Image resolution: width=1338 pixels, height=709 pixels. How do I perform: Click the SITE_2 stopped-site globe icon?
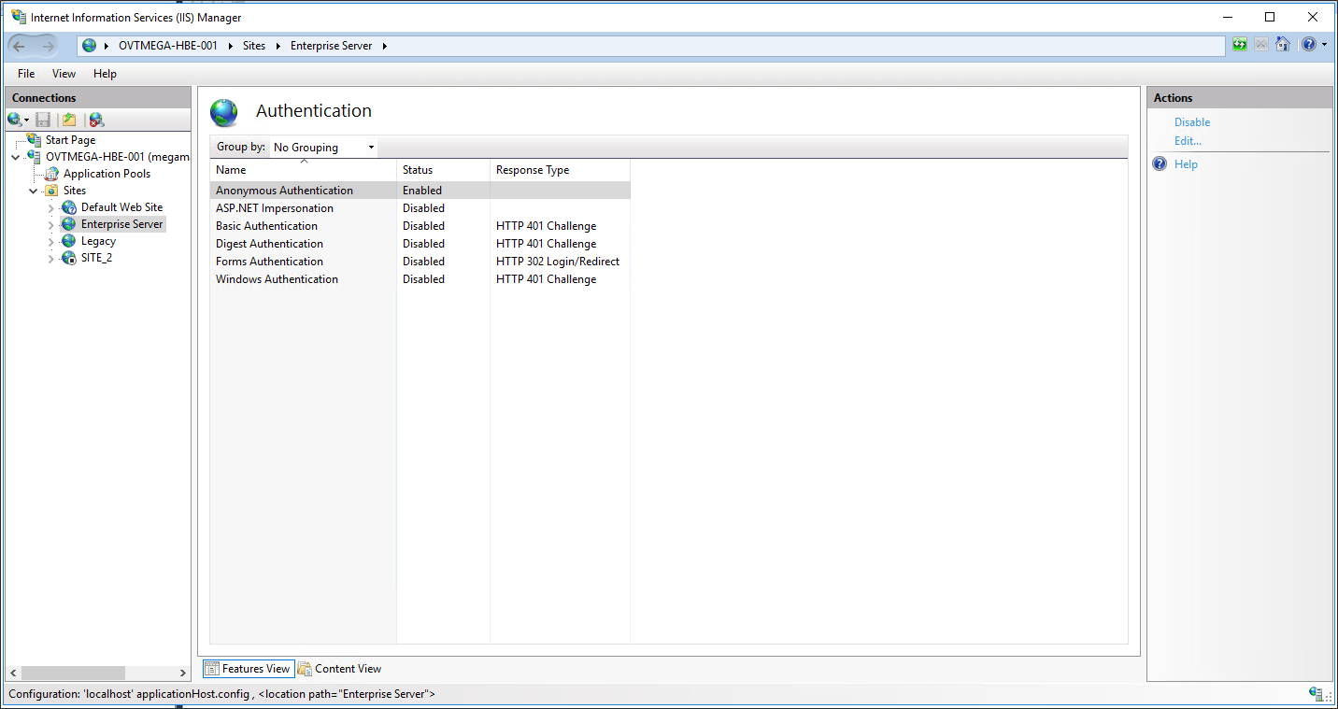click(x=69, y=258)
